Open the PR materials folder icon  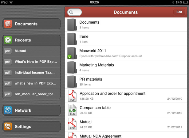(x=72, y=82)
